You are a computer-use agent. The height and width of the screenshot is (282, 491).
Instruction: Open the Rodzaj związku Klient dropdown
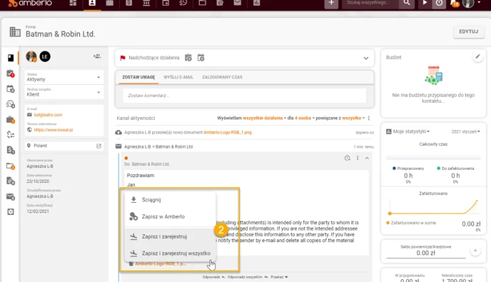tap(64, 92)
